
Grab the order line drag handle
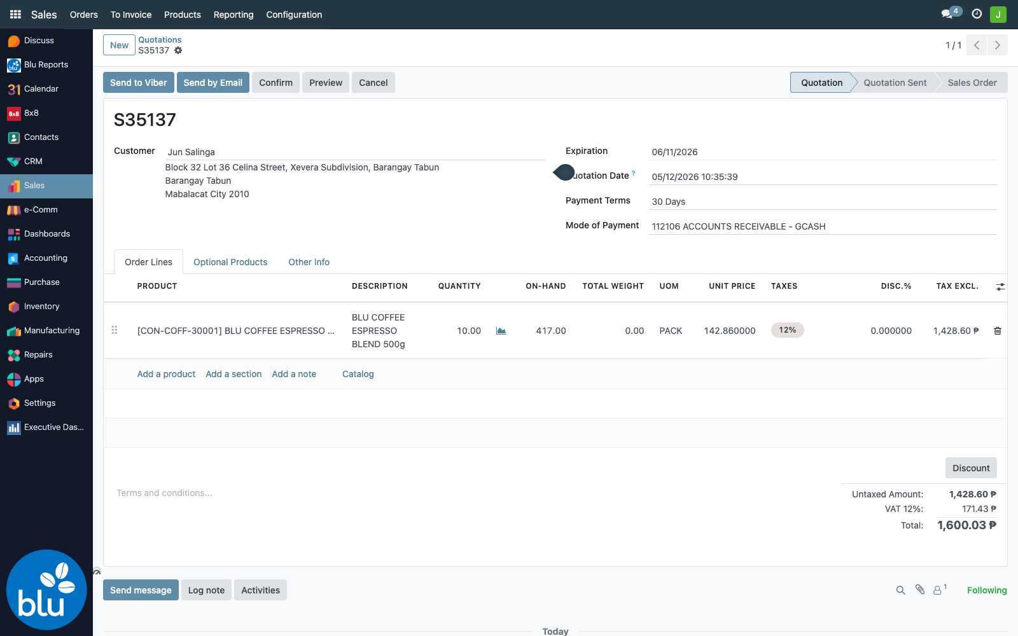click(115, 330)
